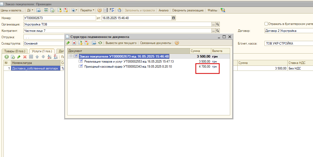Image resolution: width=313 pixels, height=157 pixels.
Task: Click green refresh icon in structure dialog
Action: pos(100,43)
